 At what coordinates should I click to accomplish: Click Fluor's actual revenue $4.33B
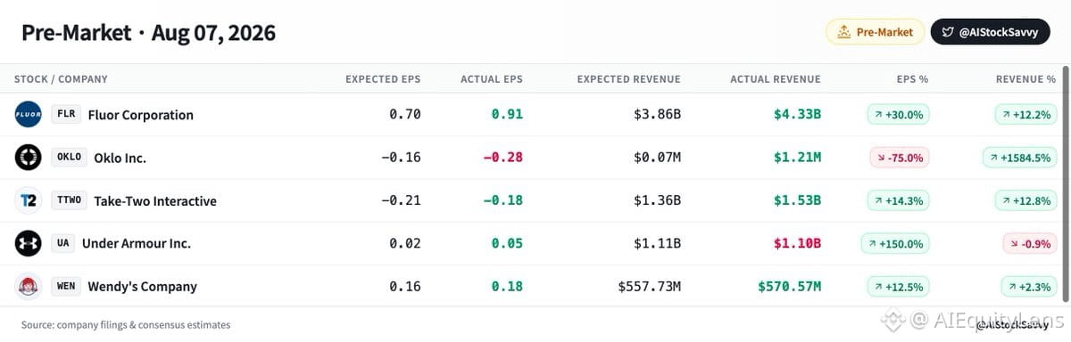798,114
